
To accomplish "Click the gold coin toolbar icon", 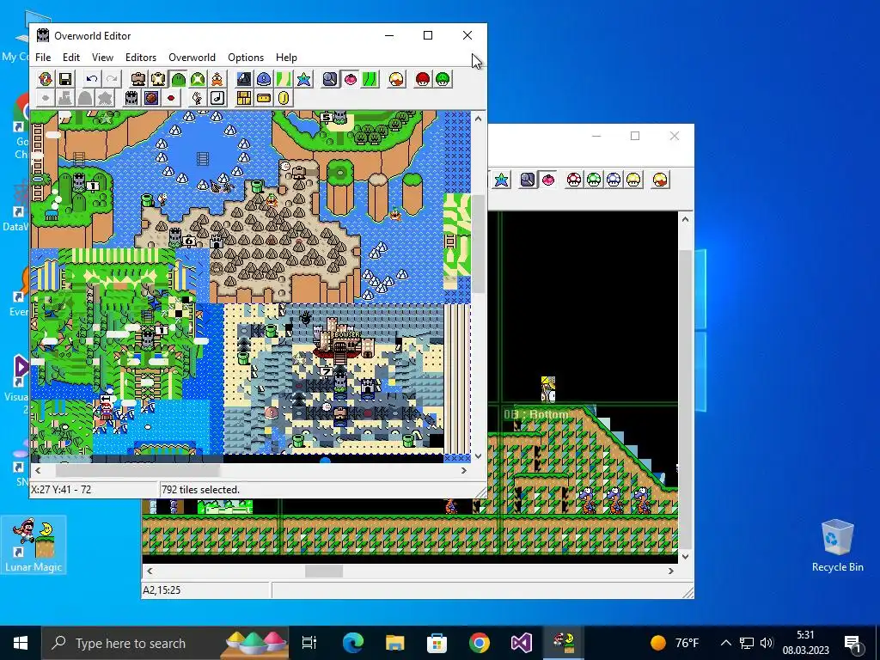I will [x=284, y=98].
